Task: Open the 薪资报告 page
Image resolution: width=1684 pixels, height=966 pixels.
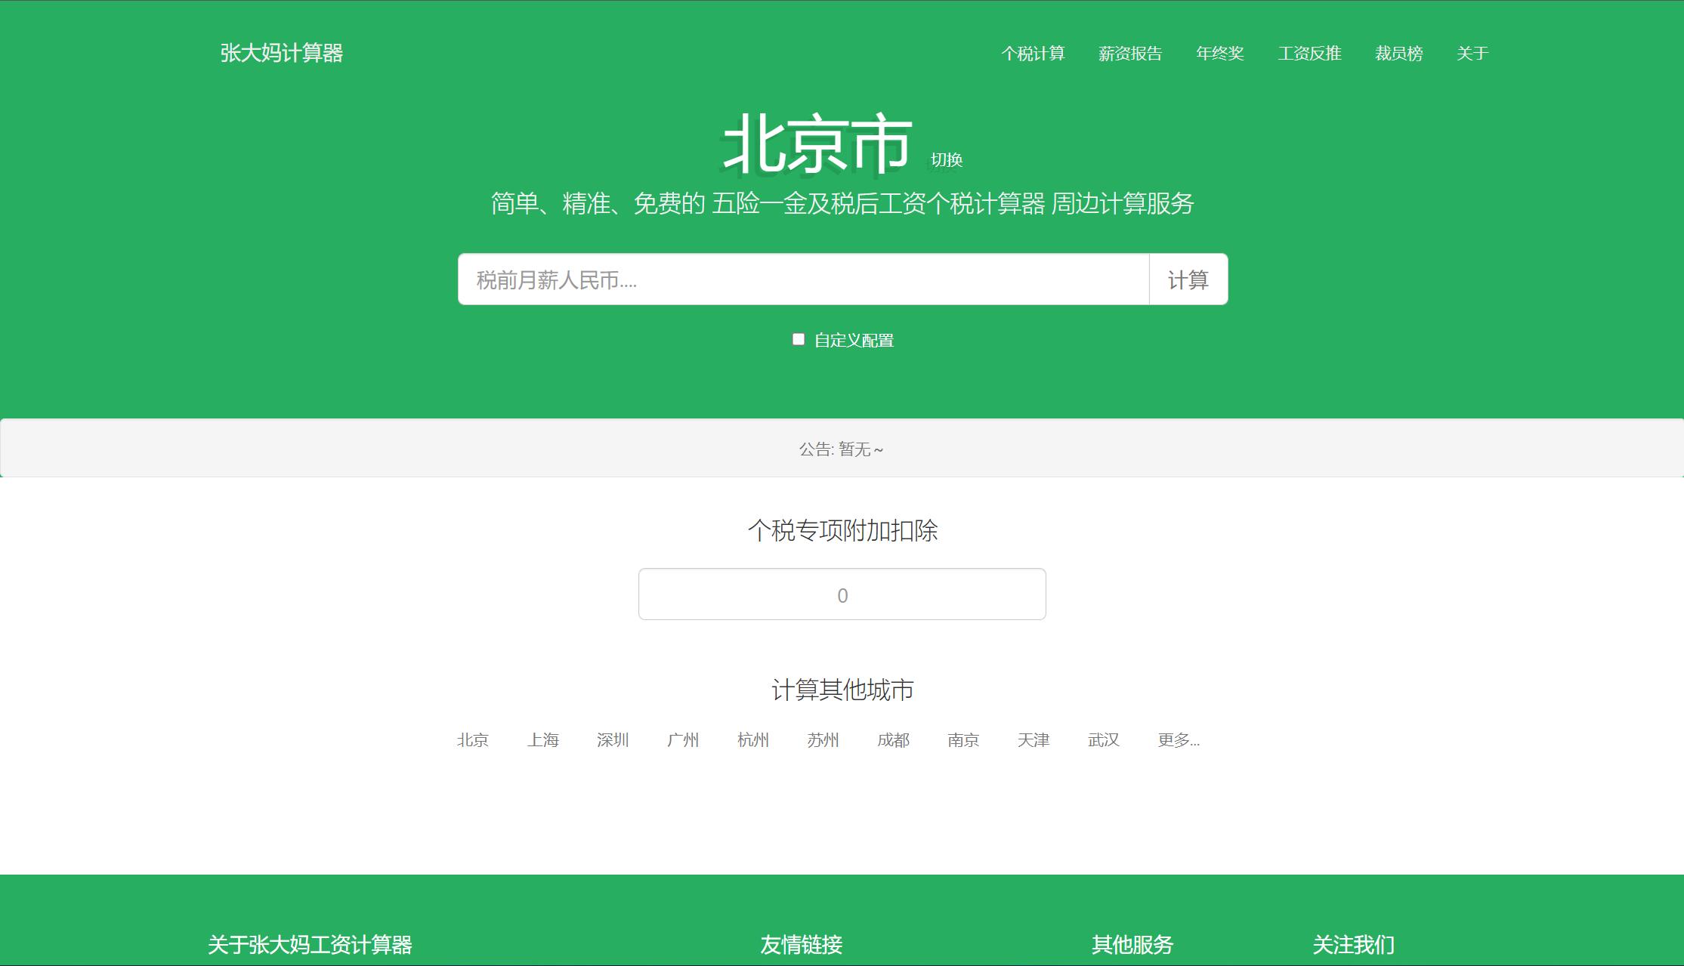Action: coord(1130,54)
